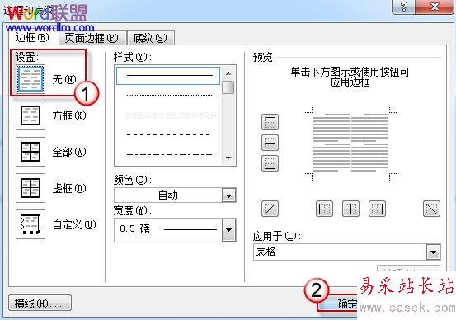This screenshot has height=320, width=456.
Task: Toggle the right border preview button
Action: pos(377,209)
